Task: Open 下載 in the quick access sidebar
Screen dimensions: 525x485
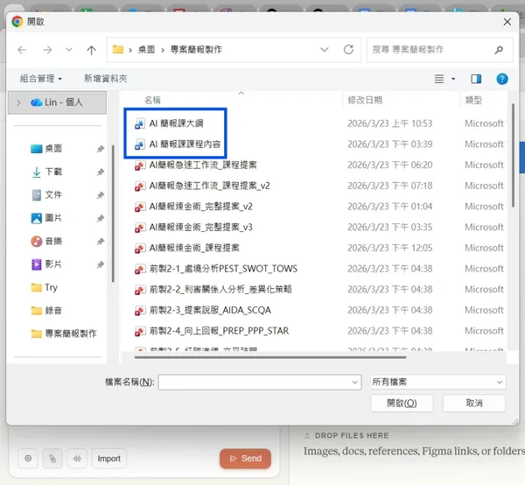Action: [x=53, y=172]
